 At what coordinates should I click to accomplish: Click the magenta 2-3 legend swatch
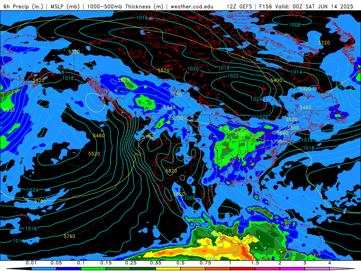pos(292,269)
